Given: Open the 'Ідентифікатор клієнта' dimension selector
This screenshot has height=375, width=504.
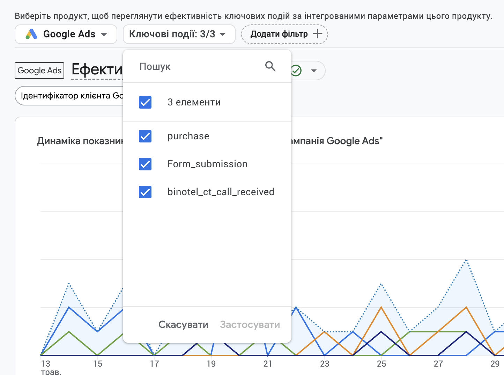Looking at the screenshot, I should pos(69,96).
